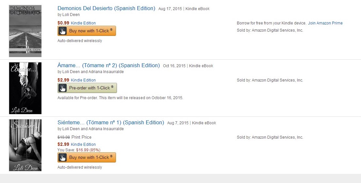Open Demonios Del Desierto book cover thumbnail

(x=25, y=31)
